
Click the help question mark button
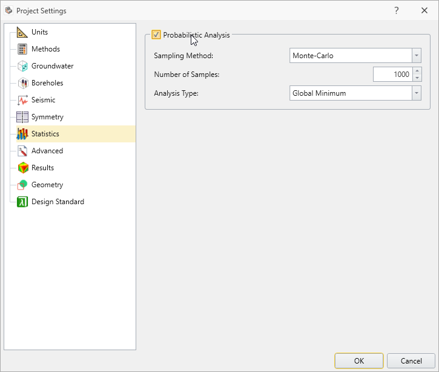tap(397, 11)
